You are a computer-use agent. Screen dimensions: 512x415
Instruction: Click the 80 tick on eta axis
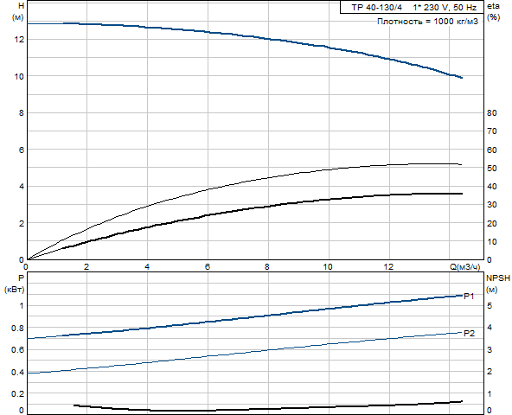coord(492,113)
